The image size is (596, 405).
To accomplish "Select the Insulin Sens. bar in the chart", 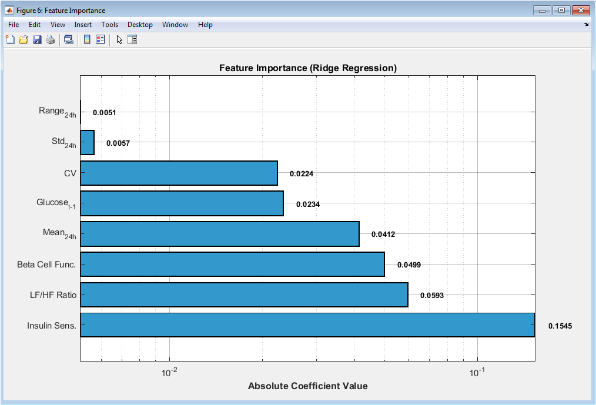I will pos(307,325).
